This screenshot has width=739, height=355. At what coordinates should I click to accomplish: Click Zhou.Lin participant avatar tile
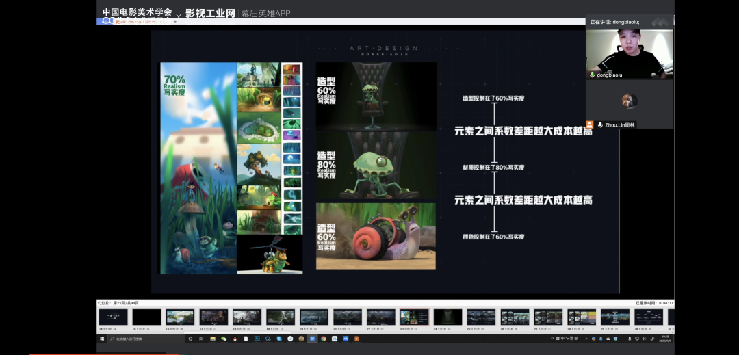click(629, 101)
